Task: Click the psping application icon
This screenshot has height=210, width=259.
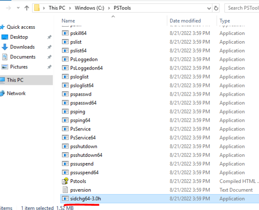Action: [x=65, y=111]
